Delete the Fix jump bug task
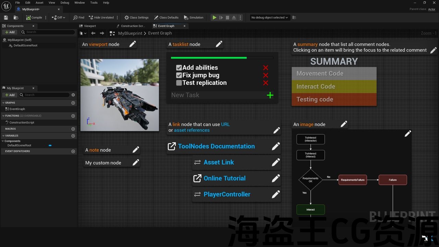Viewport: 439px width, 247px height. [265, 75]
